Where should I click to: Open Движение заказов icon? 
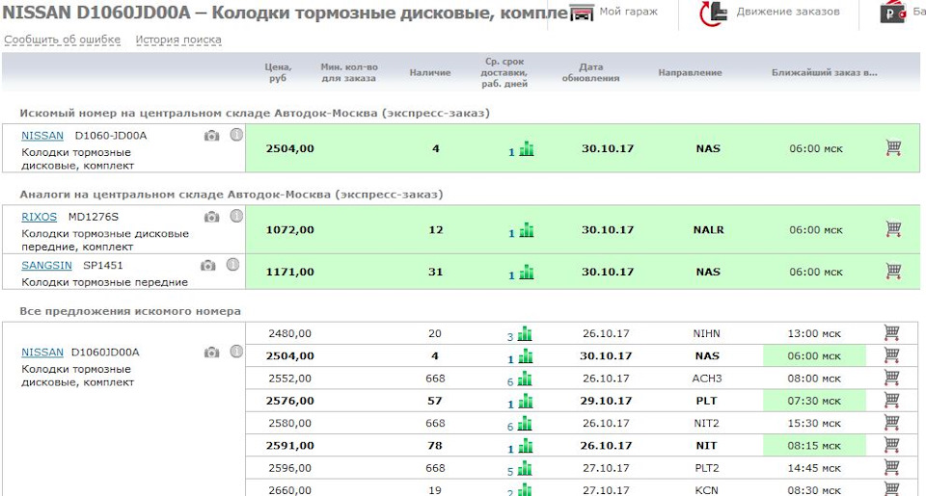pos(714,13)
